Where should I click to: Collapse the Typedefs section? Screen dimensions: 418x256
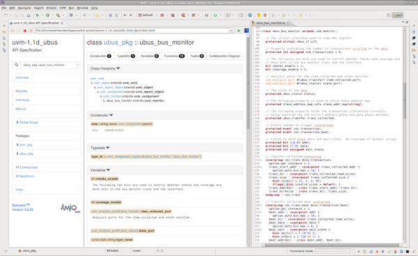(108, 147)
